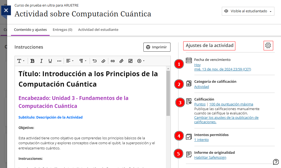
Task: Open the text style dropdown
Action: click(21, 61)
